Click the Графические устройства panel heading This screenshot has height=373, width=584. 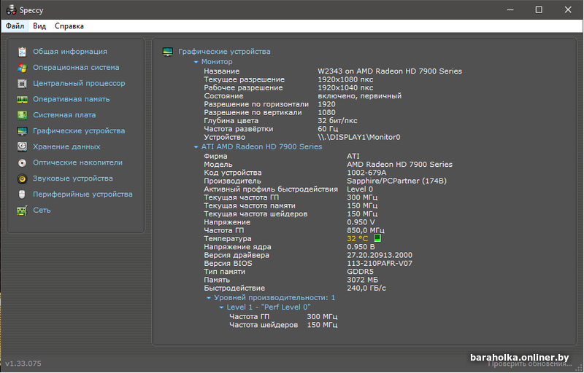tap(224, 52)
